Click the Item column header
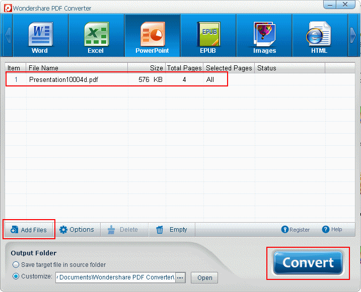 pos(16,68)
